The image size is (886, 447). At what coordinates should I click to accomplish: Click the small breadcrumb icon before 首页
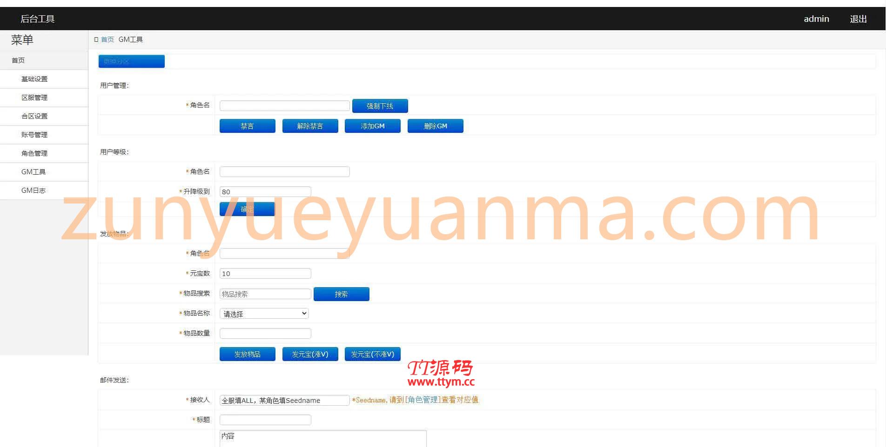(96, 39)
